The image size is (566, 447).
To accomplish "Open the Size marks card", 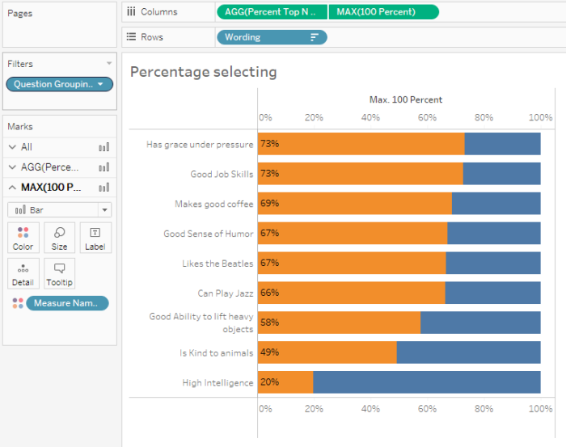I will (59, 238).
